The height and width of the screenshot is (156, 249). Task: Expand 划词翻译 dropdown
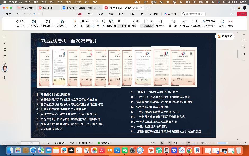tap(216, 26)
